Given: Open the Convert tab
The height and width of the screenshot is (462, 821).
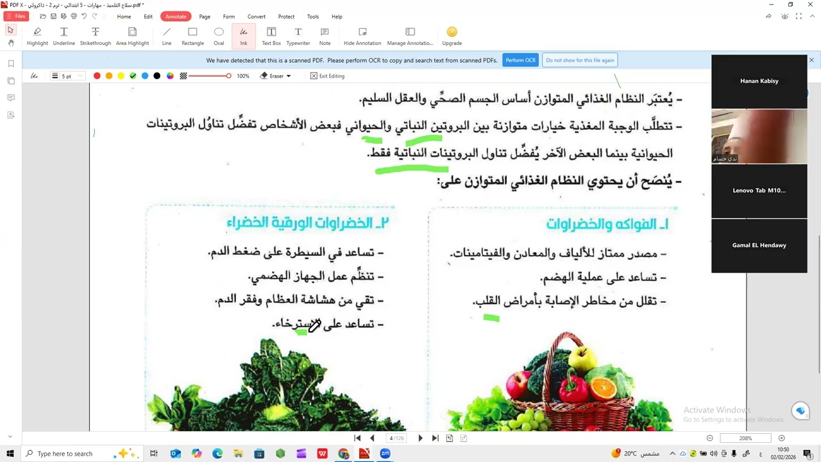Looking at the screenshot, I should click(x=257, y=16).
